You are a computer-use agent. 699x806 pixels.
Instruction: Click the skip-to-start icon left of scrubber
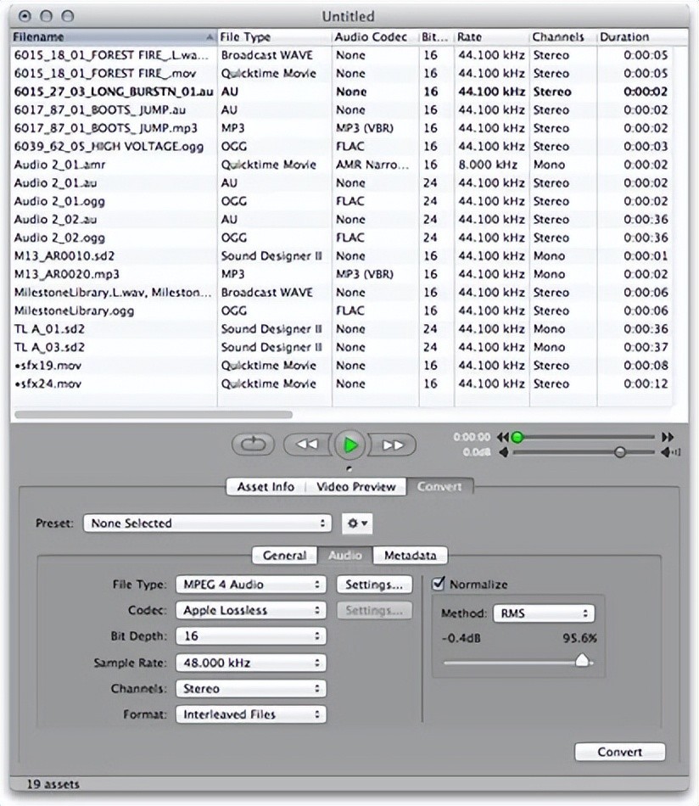pyautogui.click(x=503, y=437)
